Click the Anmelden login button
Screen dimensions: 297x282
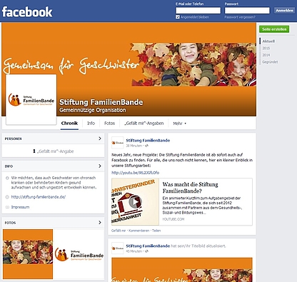[x=284, y=11]
